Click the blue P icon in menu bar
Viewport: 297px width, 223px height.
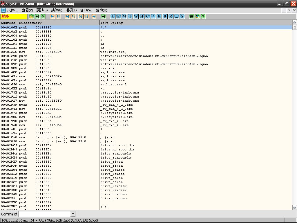coord(3,10)
